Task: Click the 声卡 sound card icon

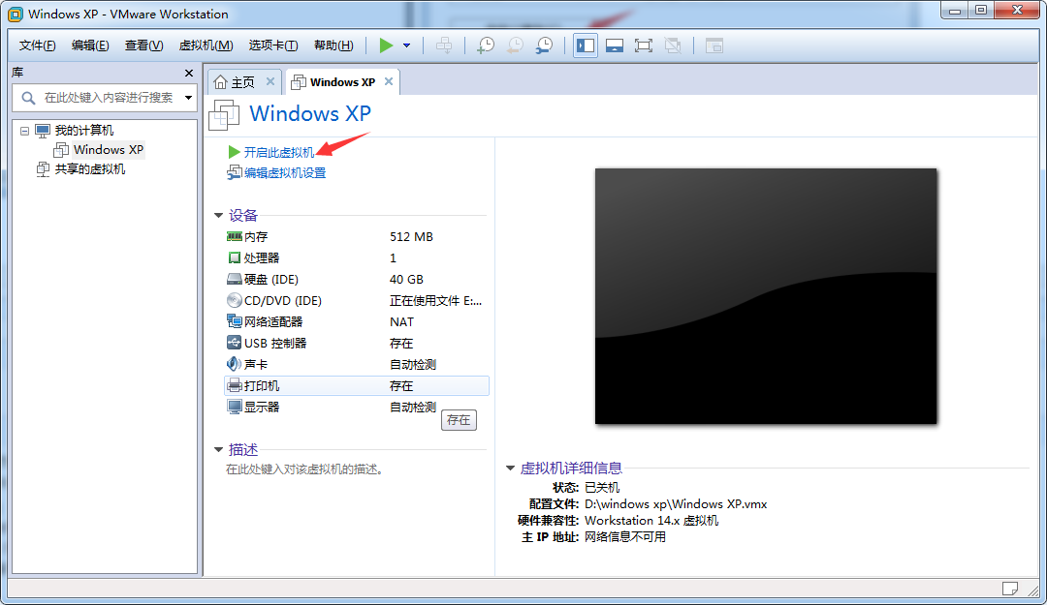Action: (234, 364)
